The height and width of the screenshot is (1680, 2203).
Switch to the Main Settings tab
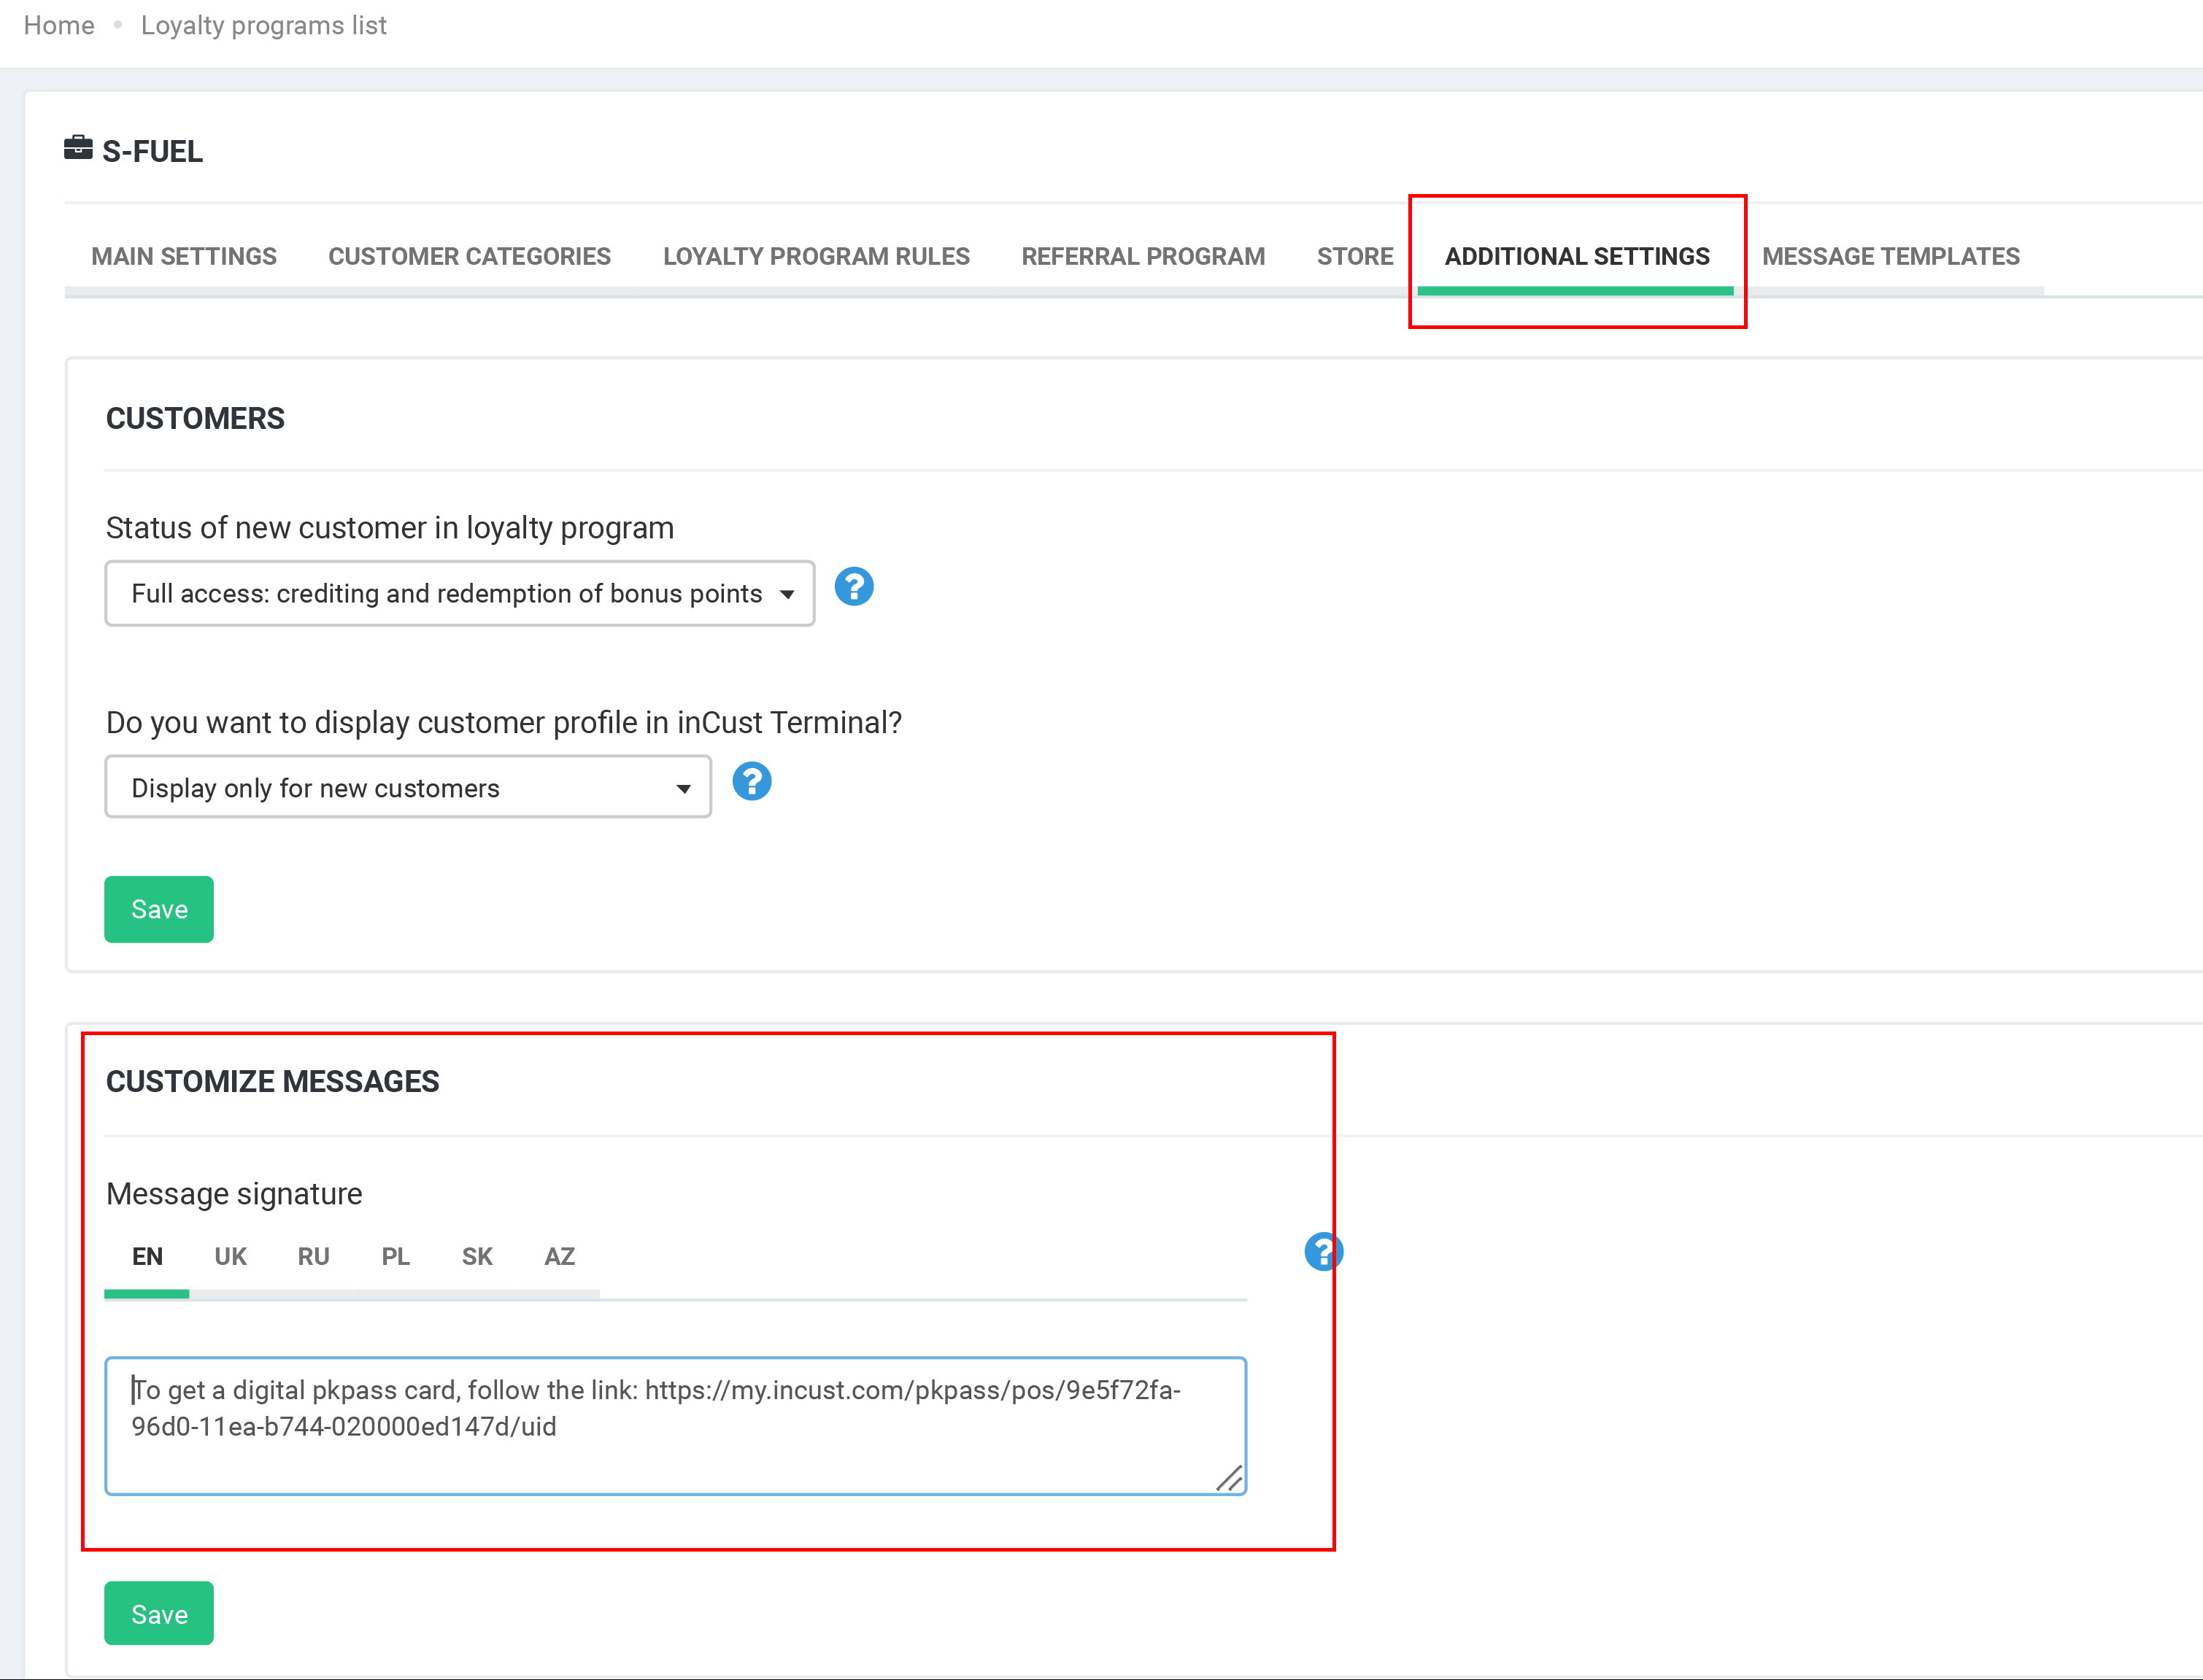(184, 257)
